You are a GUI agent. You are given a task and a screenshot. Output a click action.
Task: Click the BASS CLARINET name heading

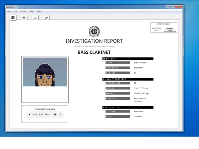(94, 52)
